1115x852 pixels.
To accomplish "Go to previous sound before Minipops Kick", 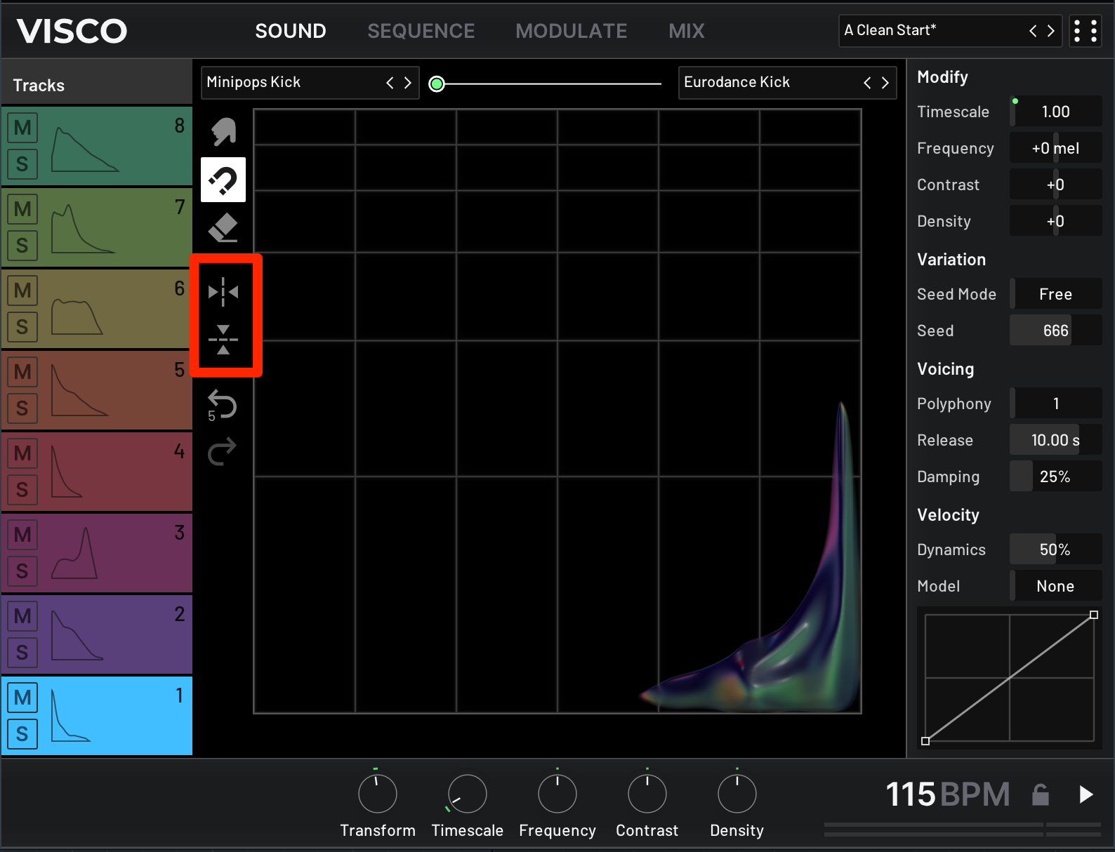I will 390,83.
